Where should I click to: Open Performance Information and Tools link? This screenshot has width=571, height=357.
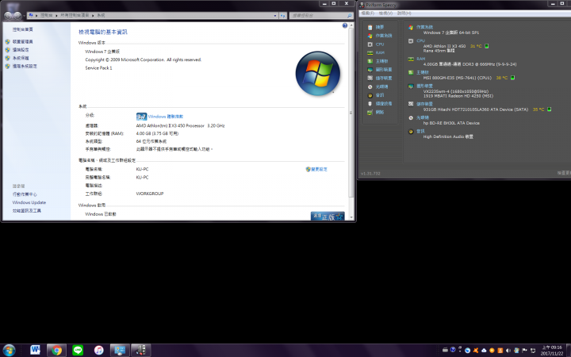click(27, 211)
